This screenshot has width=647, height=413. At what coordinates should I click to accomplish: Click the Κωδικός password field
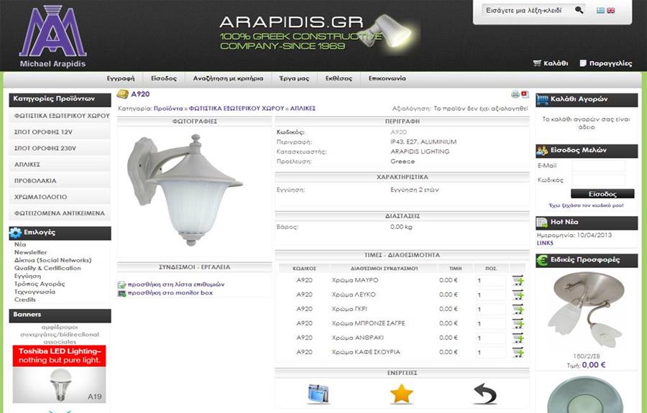point(599,180)
